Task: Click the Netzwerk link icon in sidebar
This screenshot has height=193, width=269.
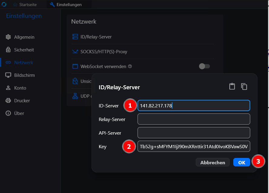Action: 8,62
